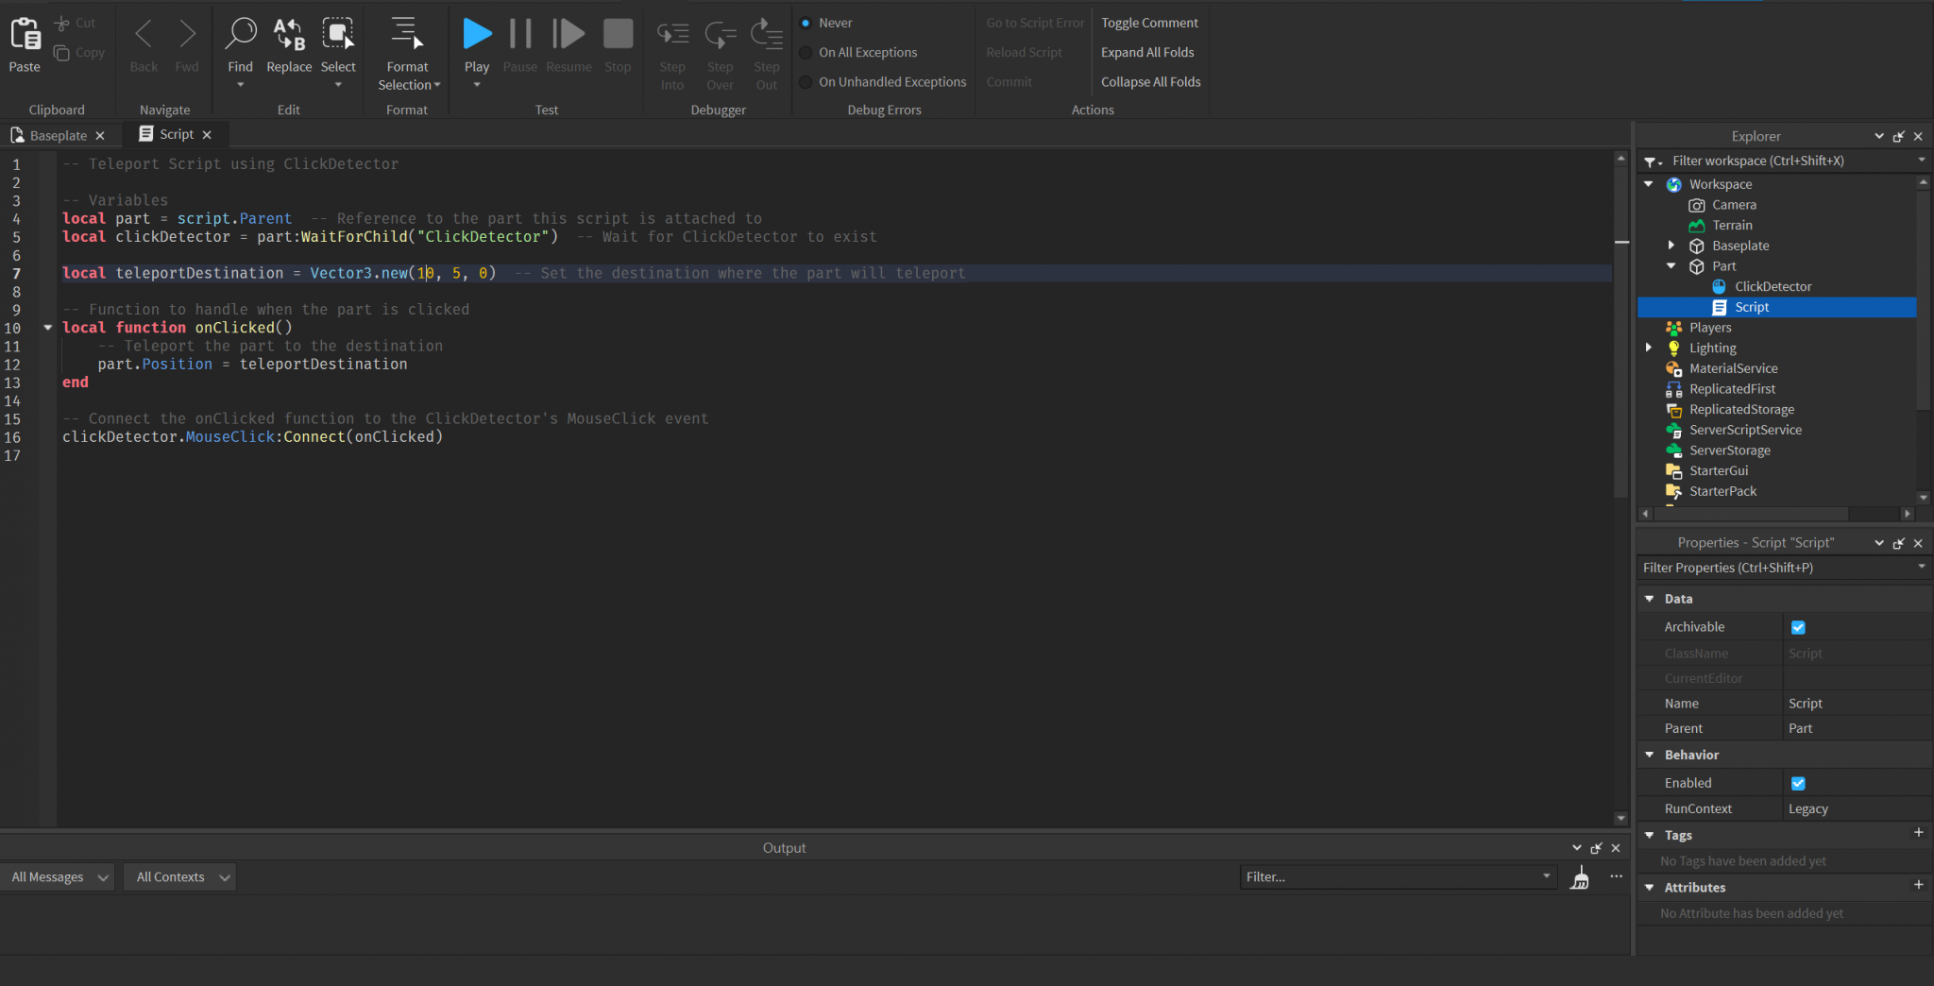Select the Never debug errors radio button
The width and height of the screenshot is (1934, 986).
[x=805, y=22]
